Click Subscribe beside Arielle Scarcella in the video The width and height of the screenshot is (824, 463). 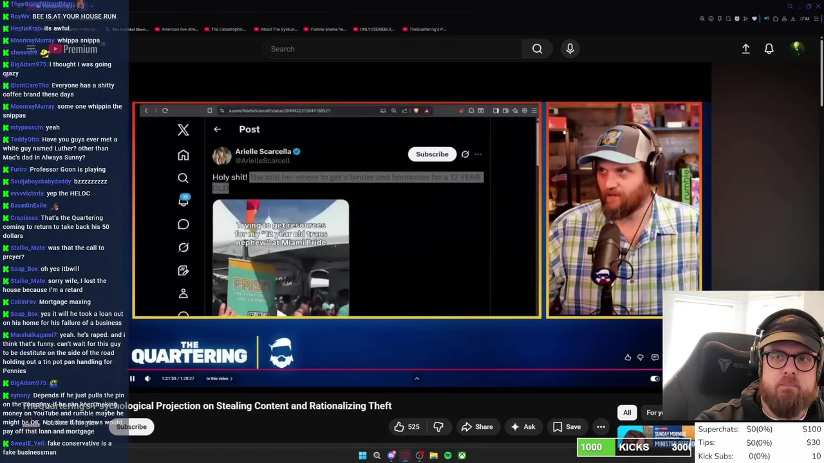point(432,154)
